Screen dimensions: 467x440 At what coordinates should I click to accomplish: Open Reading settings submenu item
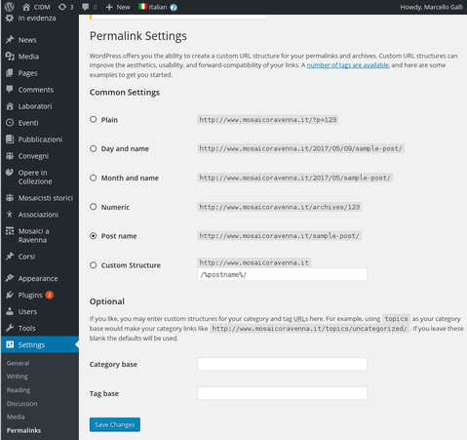19,390
